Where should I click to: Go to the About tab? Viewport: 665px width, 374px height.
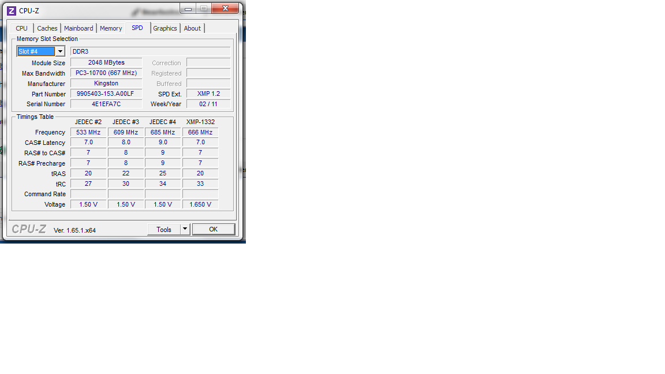pos(192,28)
